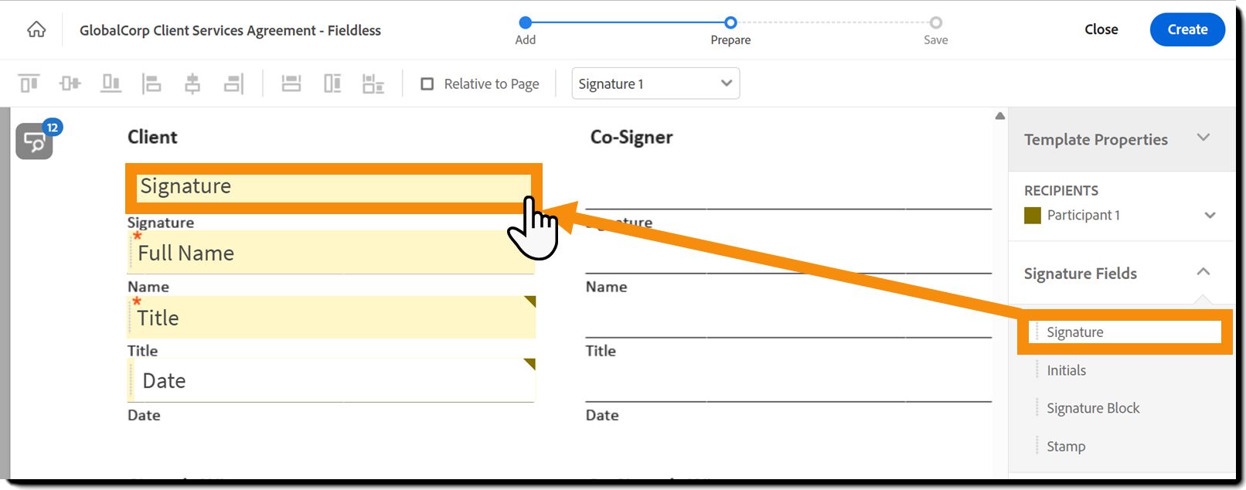1246x490 pixels.
Task: Click the align horizontal centers icon
Action: [x=192, y=83]
